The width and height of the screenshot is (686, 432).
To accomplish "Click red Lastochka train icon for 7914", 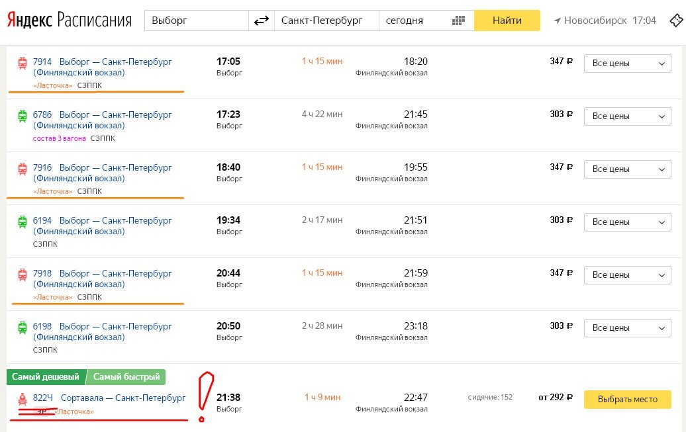I will click(23, 63).
